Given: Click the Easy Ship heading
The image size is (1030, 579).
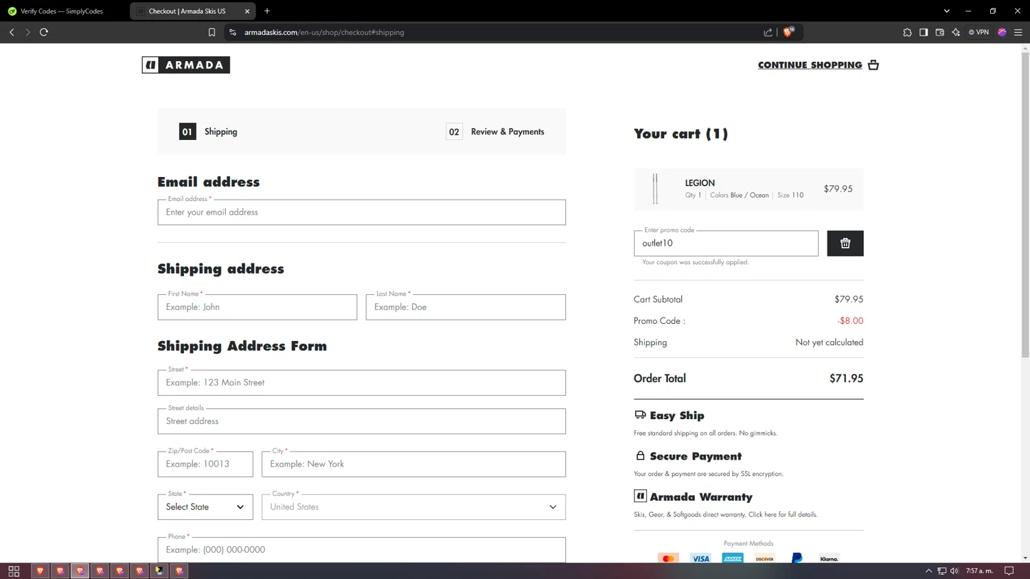Looking at the screenshot, I should 677,416.
